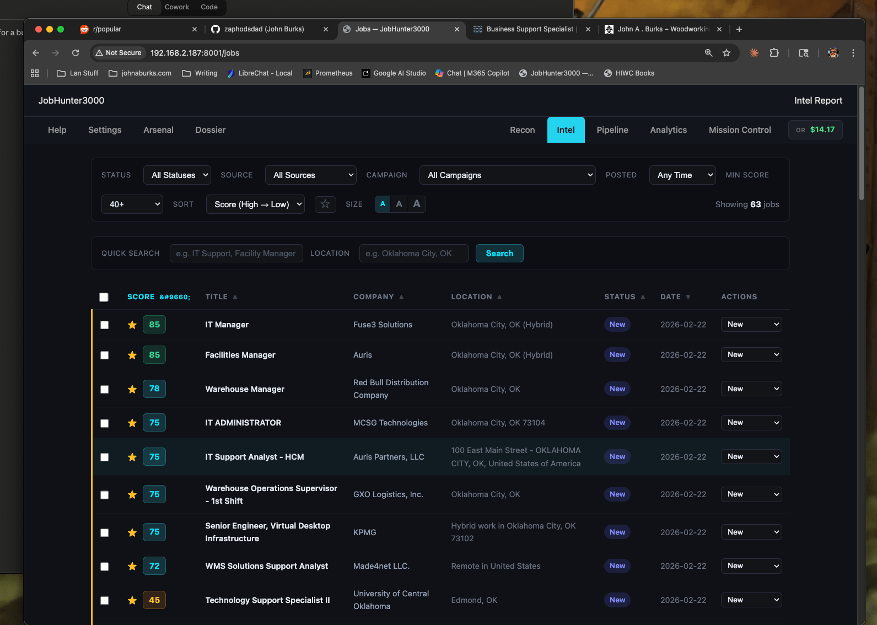Open Chrome profile avatar

833,53
